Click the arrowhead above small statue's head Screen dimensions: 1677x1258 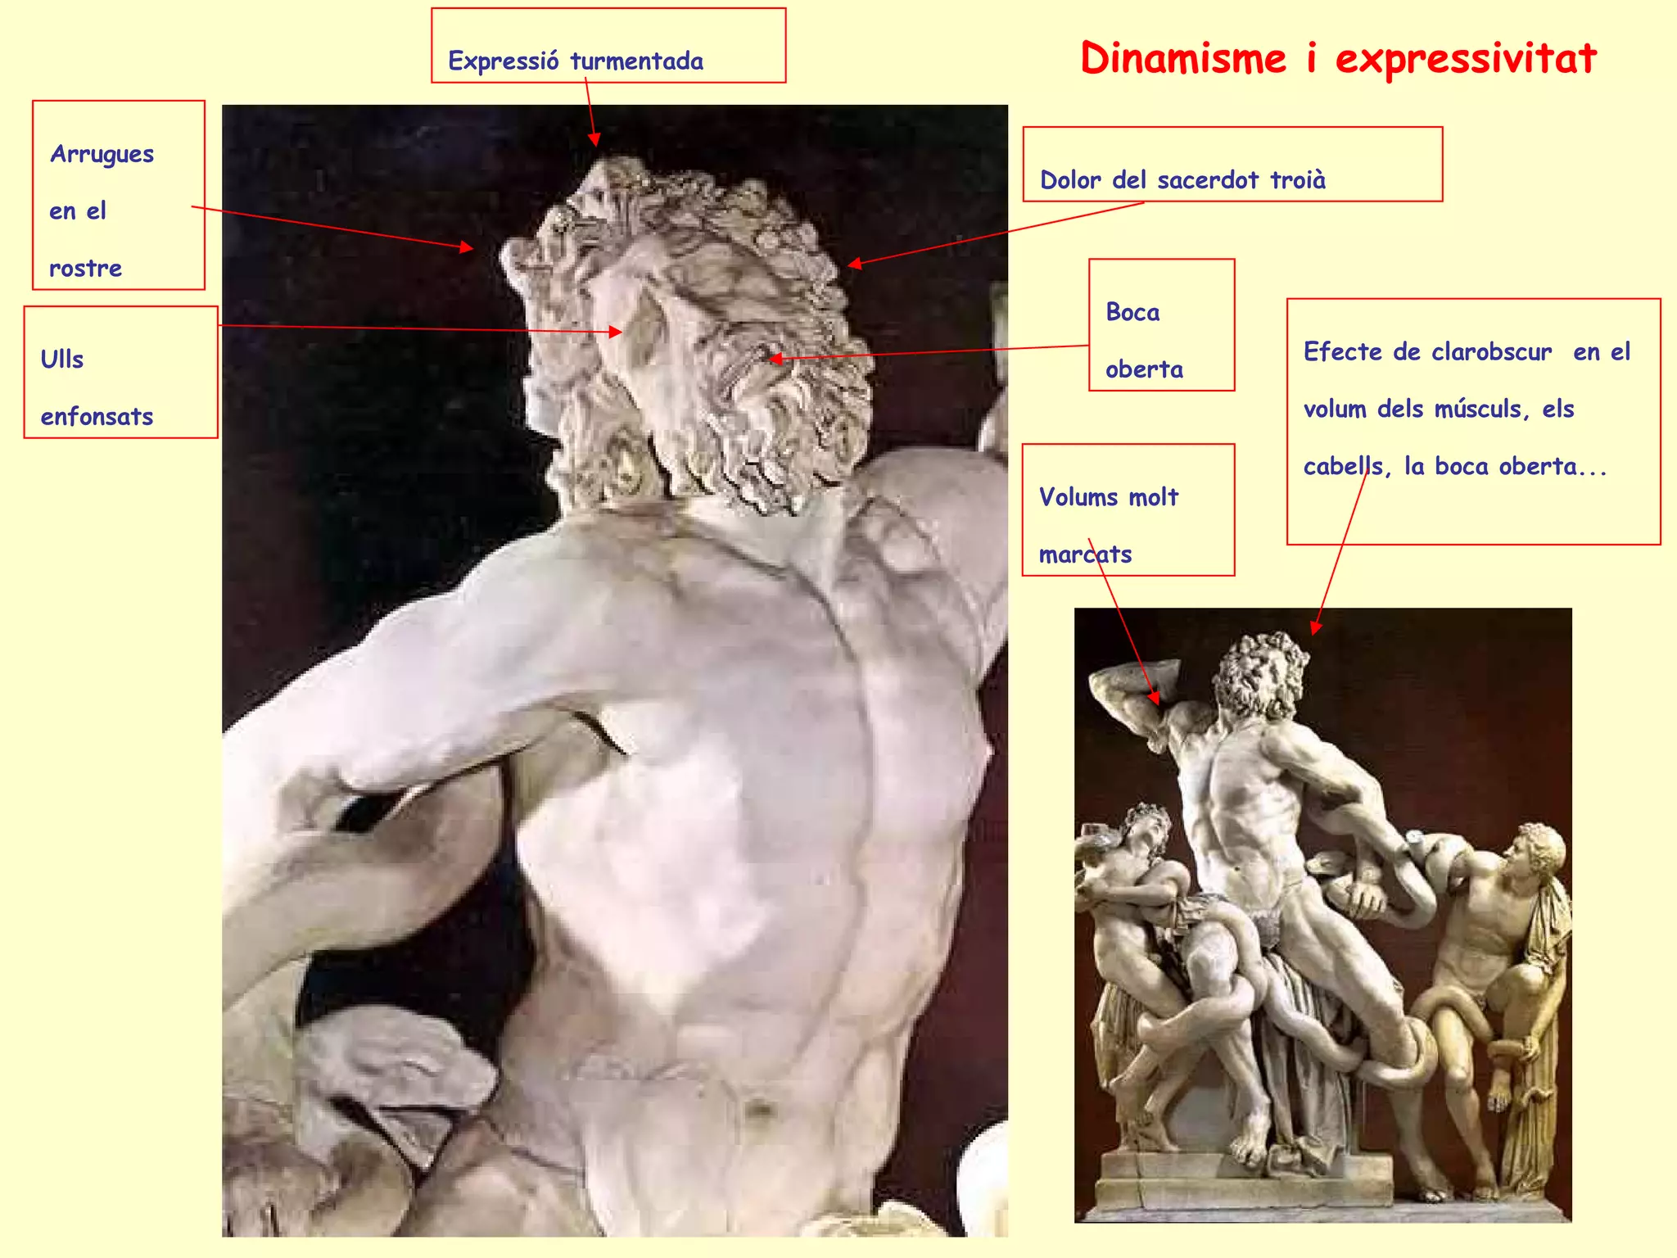[1315, 627]
